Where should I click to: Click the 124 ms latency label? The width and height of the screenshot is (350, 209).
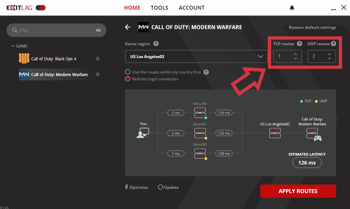coord(224,113)
